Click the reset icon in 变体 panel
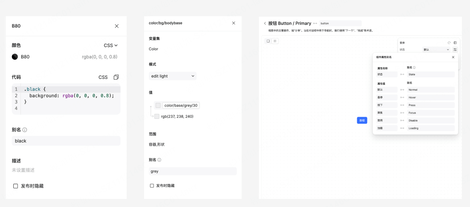The height and width of the screenshot is (207, 470). point(449,43)
